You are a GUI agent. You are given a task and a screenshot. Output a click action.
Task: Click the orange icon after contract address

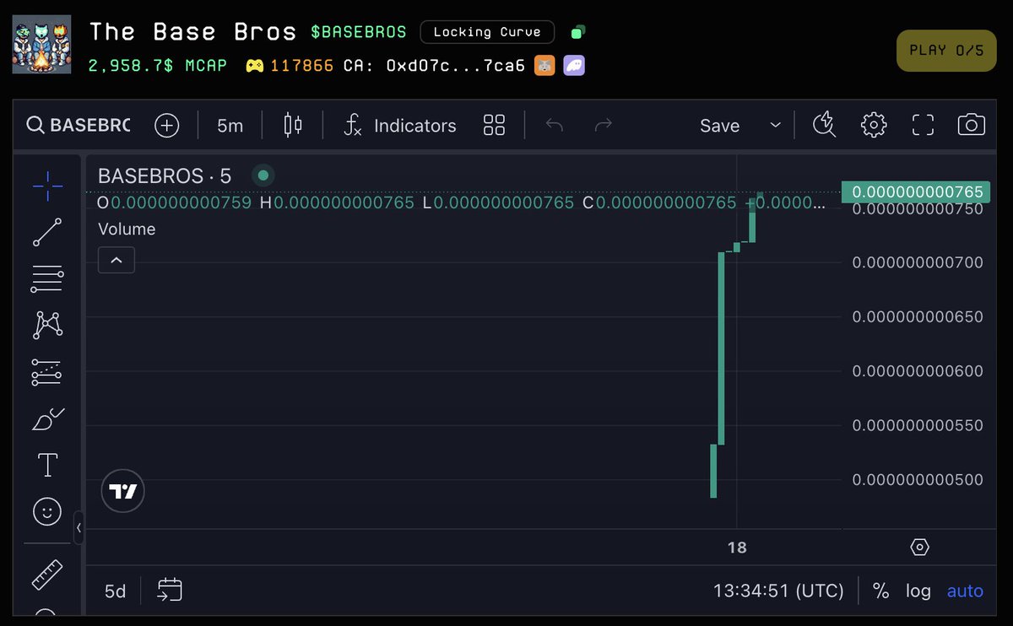click(x=544, y=65)
